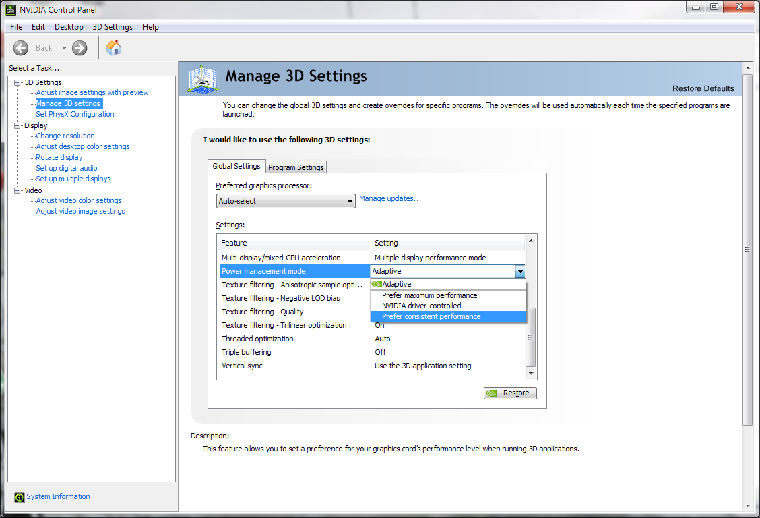The image size is (760, 518).
Task: Collapse the Display tree node
Action: coord(18,125)
